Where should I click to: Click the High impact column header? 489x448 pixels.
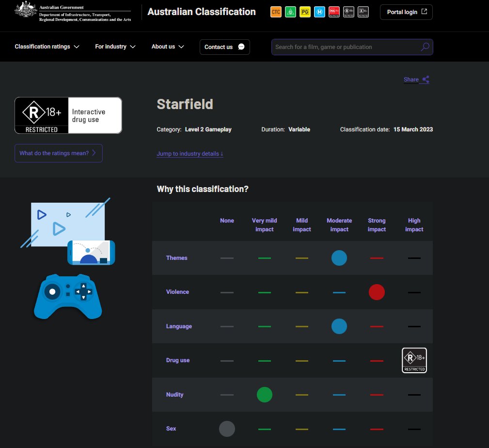pos(414,225)
